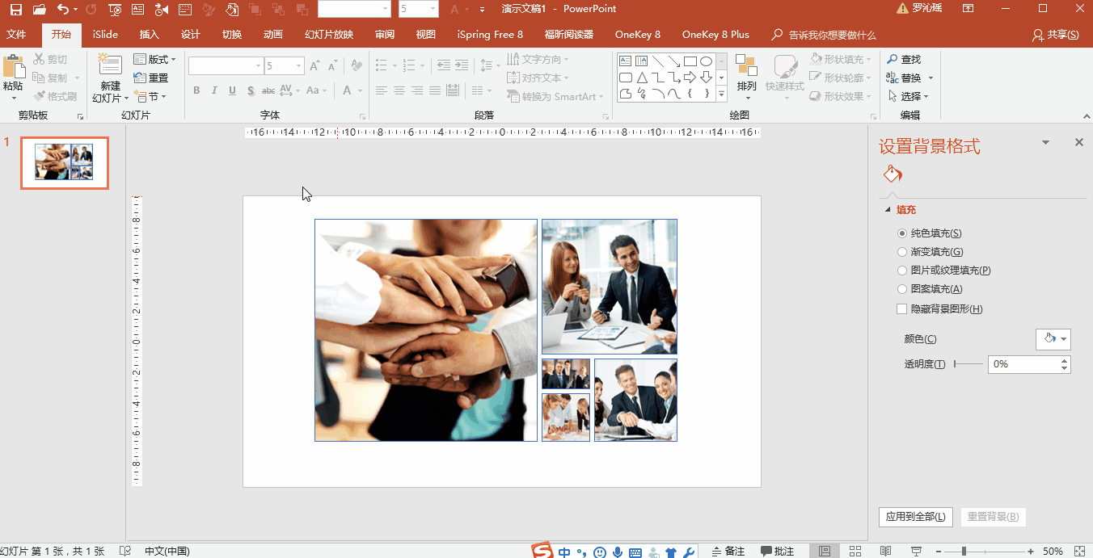Image resolution: width=1093 pixels, height=558 pixels.
Task: Click the 查找 (Find) icon
Action: click(893, 60)
